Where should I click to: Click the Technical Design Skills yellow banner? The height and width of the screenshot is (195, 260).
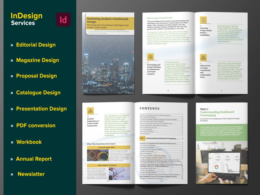(x=109, y=147)
